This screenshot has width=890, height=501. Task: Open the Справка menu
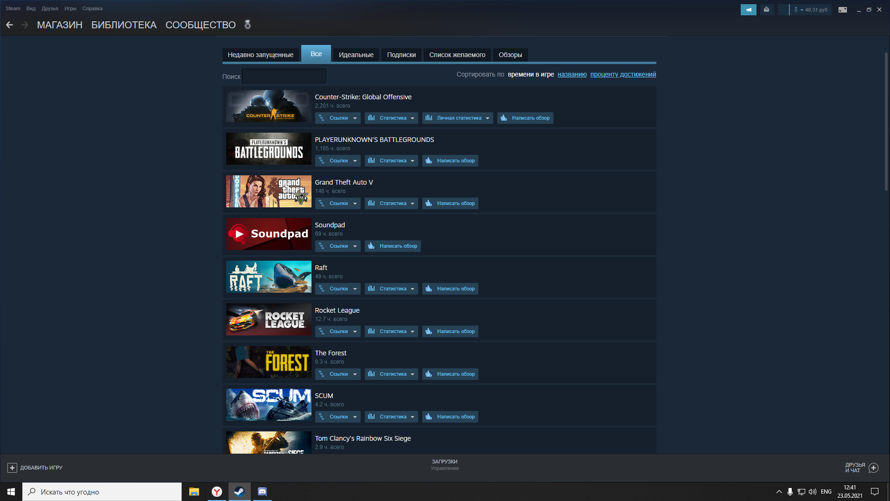tap(93, 8)
